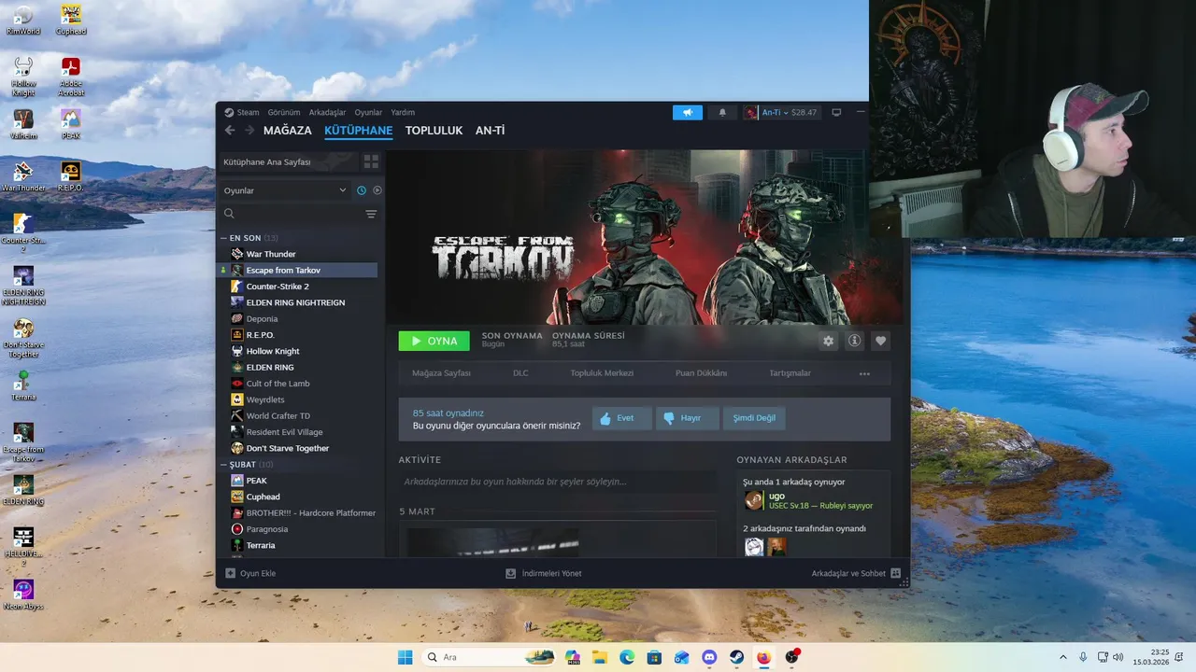Open the DLC link
The width and height of the screenshot is (1196, 672).
click(x=520, y=373)
